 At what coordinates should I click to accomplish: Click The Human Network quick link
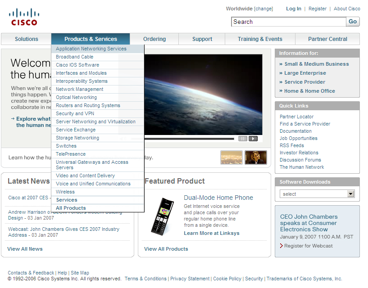302,167
